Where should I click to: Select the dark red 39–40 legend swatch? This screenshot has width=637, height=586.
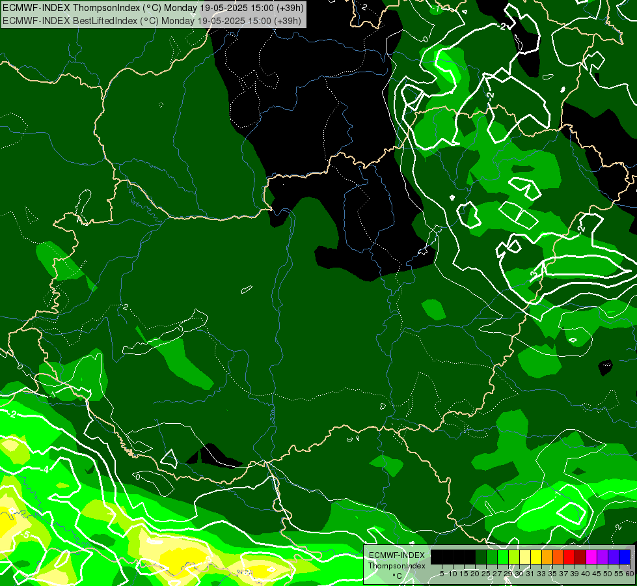(x=580, y=557)
